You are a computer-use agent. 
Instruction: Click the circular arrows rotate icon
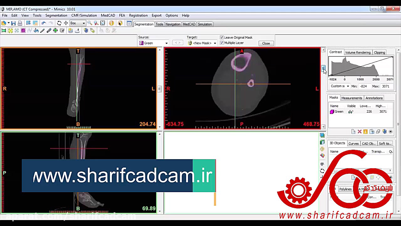(59, 23)
